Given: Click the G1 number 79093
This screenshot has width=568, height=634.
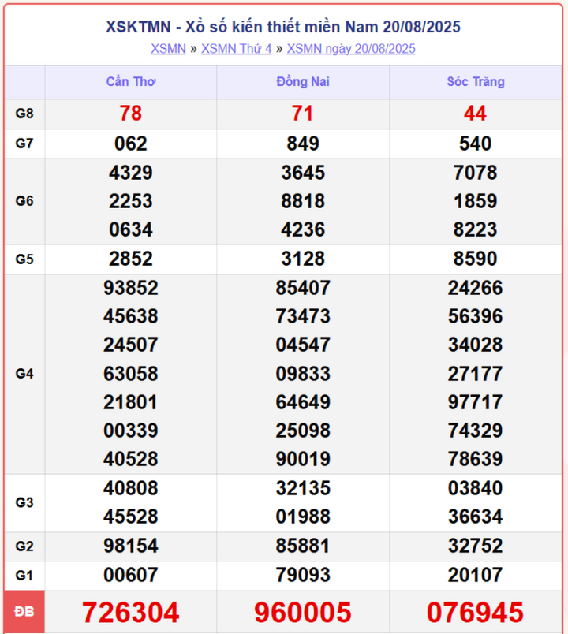Looking at the screenshot, I should (303, 575).
